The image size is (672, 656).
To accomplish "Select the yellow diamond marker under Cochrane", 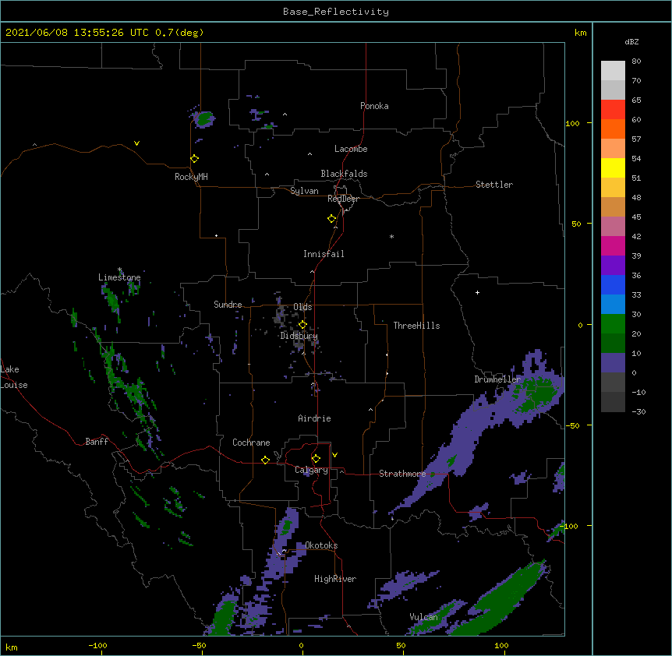I will coord(265,460).
